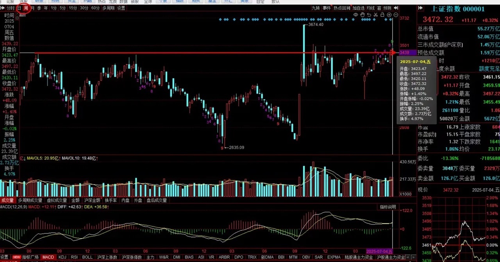Viewport: 500px width, 262px height.
Task: Open the 指标说明 indicator description
Action: pos(388,207)
